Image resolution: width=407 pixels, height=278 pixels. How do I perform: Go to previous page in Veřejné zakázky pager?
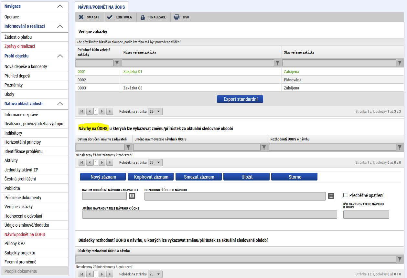pyautogui.click(x=90, y=111)
